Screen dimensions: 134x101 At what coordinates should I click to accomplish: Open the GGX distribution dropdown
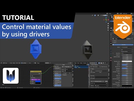(126, 50)
